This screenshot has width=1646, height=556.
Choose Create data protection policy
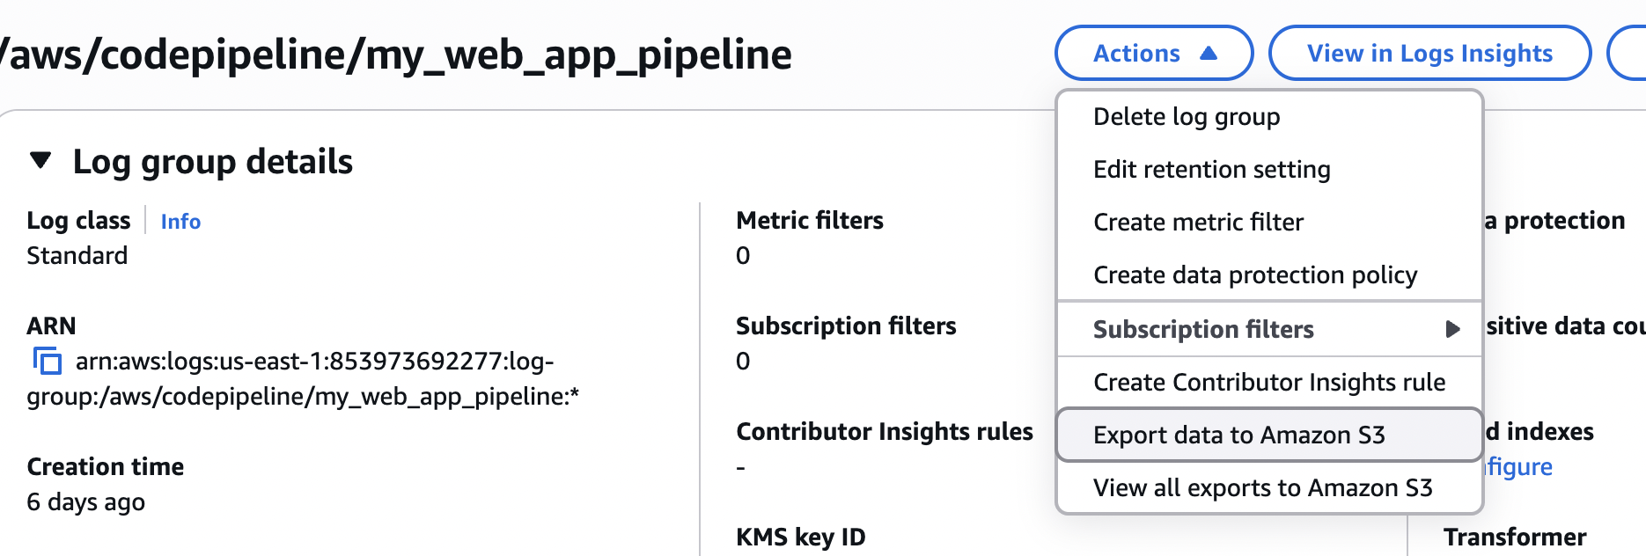[1254, 275]
